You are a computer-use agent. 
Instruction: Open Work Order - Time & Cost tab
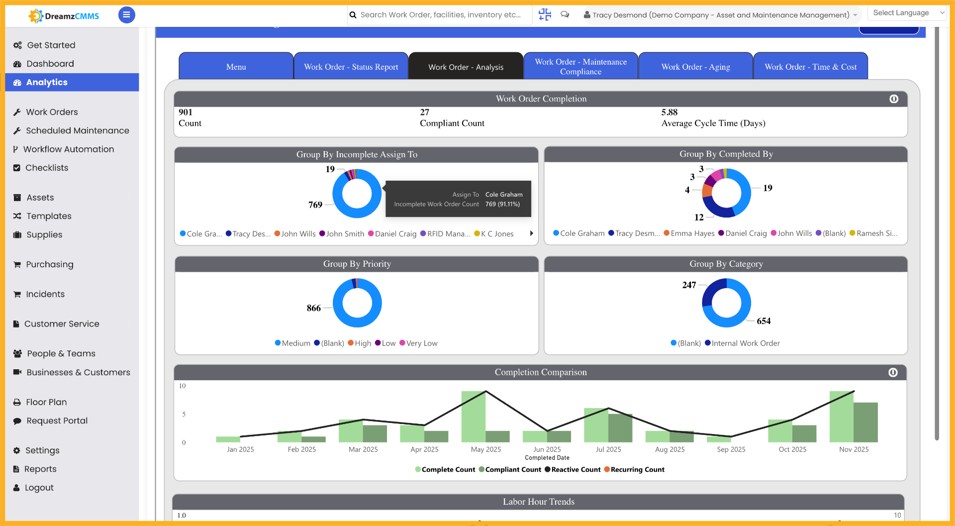[x=811, y=66]
